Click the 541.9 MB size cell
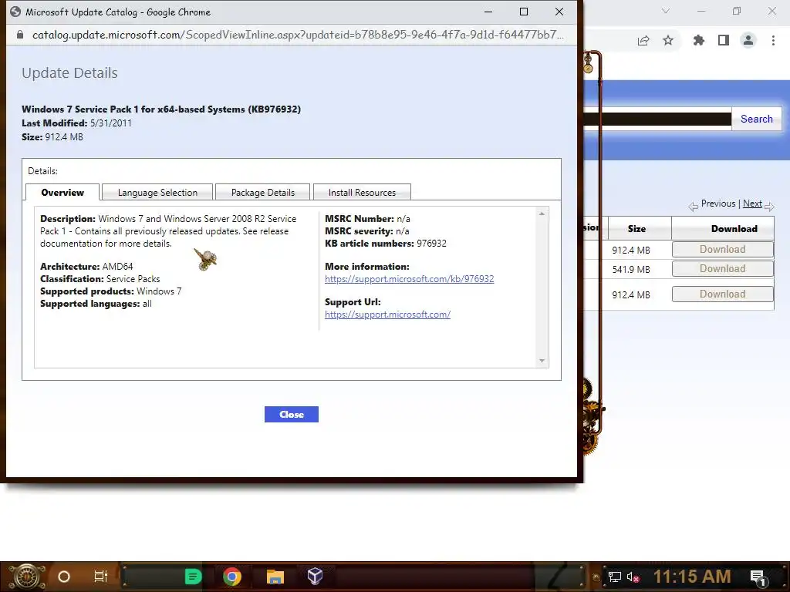The width and height of the screenshot is (790, 592). point(631,269)
